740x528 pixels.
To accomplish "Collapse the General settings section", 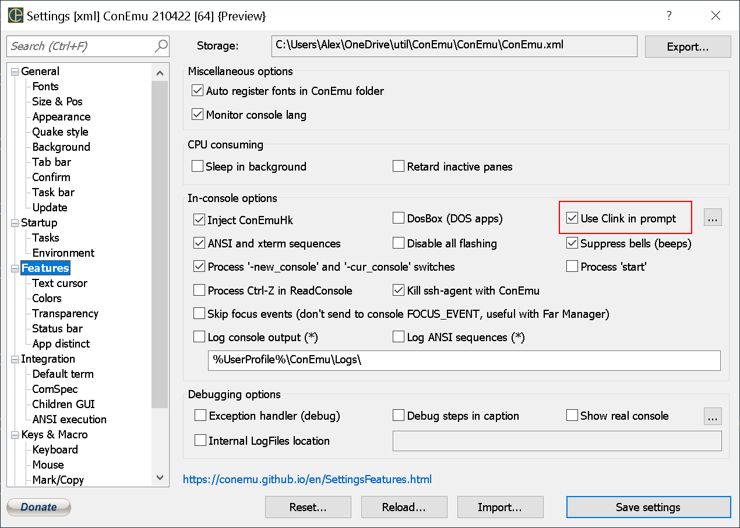I will (13, 71).
